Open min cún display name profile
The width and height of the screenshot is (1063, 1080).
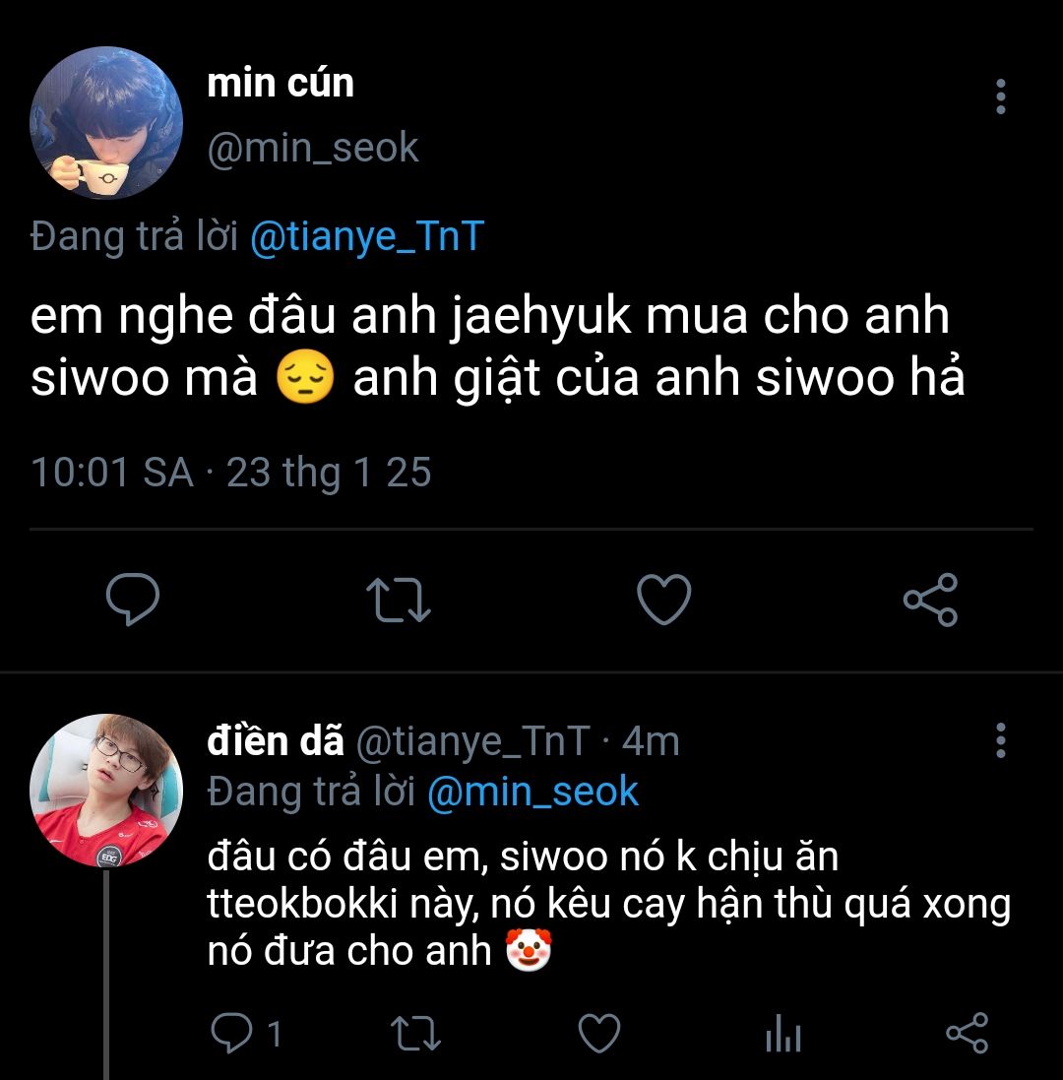pyautogui.click(x=281, y=84)
